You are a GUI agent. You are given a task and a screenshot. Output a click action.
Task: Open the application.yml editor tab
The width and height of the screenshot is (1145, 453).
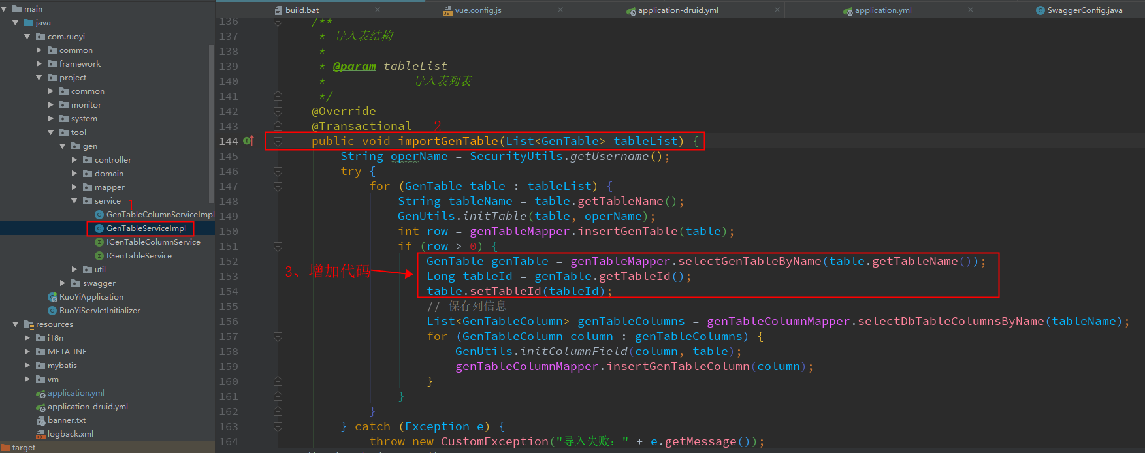click(x=883, y=10)
